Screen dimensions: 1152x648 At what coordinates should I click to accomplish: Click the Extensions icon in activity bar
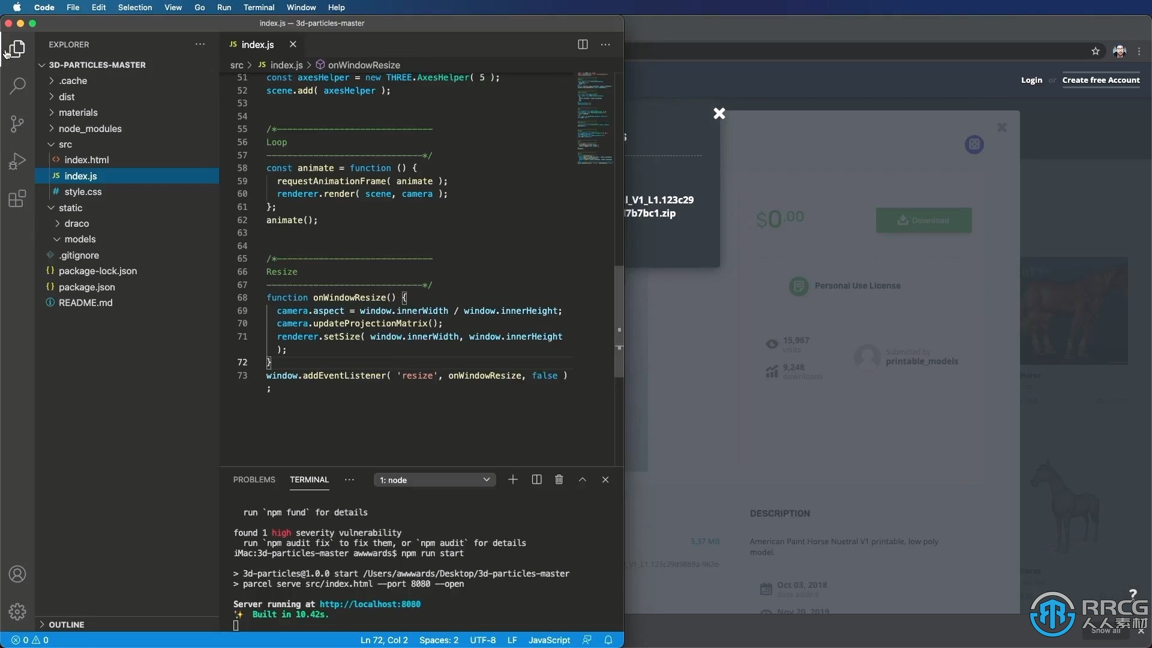pyautogui.click(x=17, y=199)
